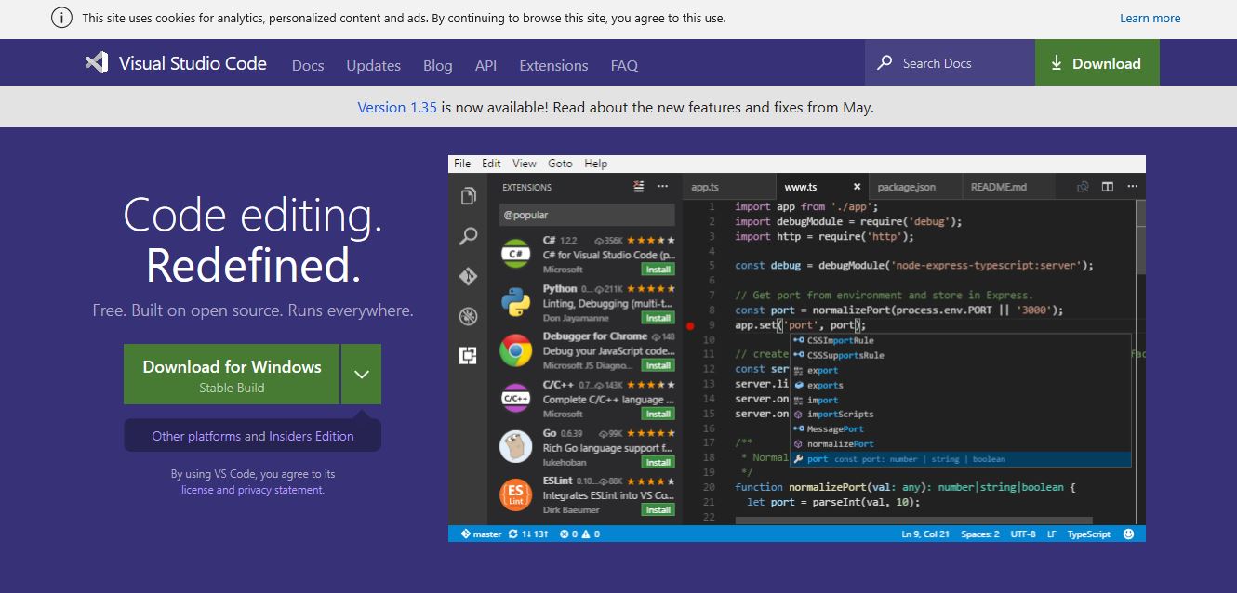This screenshot has height=593, width=1237.
Task: Open the Version 1.35 release notes link
Action: click(397, 107)
